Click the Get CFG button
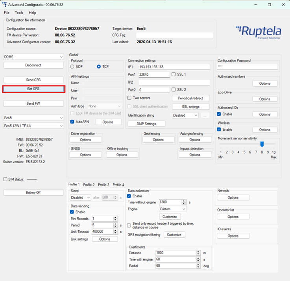290x281 pixels. [x=33, y=89]
